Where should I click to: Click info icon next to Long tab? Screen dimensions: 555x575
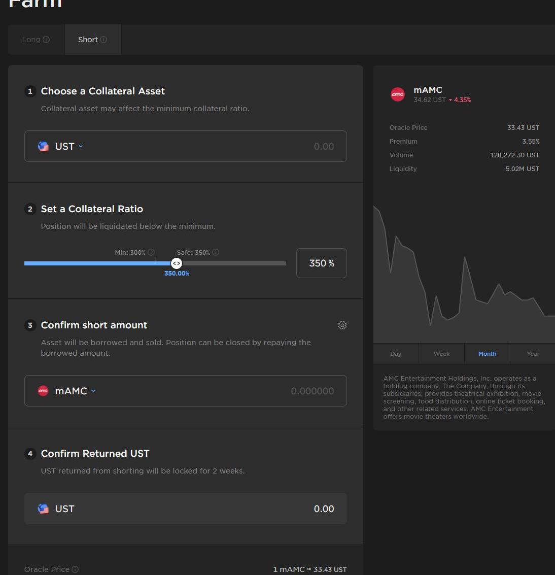point(46,40)
